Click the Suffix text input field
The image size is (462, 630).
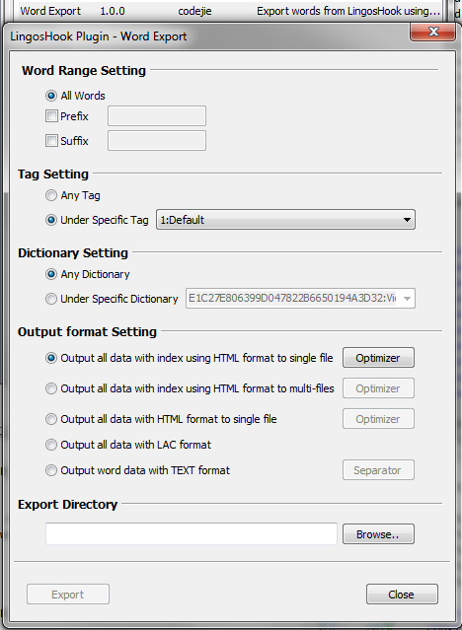(x=157, y=141)
